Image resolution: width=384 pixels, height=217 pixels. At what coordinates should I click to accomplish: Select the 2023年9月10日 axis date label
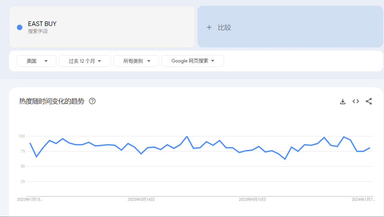(252, 200)
